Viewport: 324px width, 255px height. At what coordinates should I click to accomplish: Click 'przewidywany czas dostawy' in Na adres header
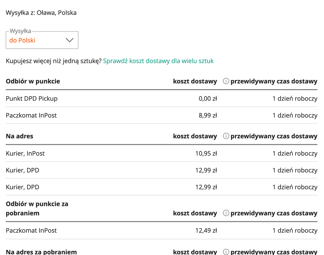(274, 136)
